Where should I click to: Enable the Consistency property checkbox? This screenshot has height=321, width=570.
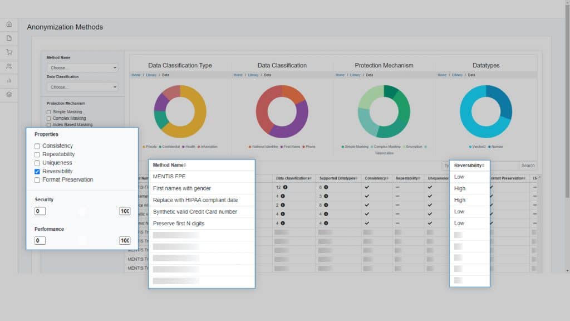tap(37, 146)
